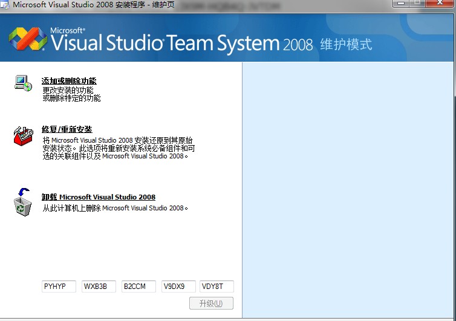Screen dimensions: 456x321
Task: Click the text 从此计算机上删除 Microsoft Visual Studio 2008
Action: 115,208
